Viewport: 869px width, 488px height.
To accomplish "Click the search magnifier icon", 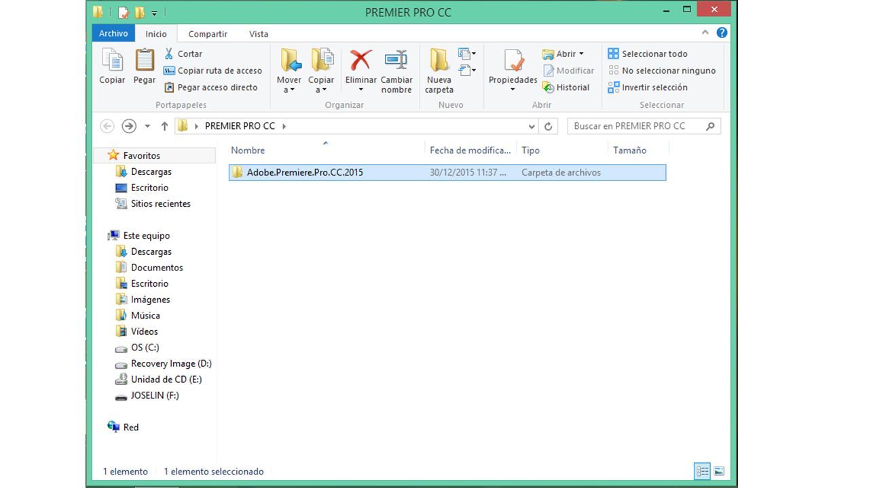I will (710, 126).
